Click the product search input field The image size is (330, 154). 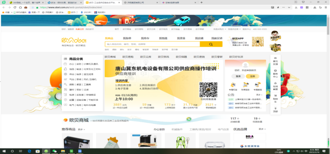coord(152,44)
